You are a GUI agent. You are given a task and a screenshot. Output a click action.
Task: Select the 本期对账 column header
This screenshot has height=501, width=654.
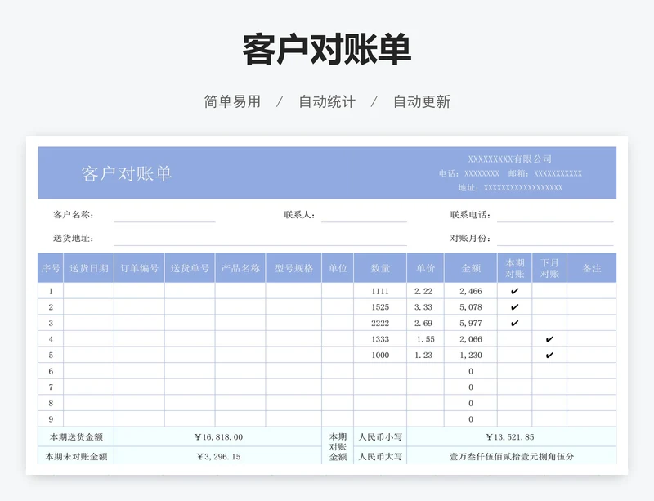[x=515, y=268]
